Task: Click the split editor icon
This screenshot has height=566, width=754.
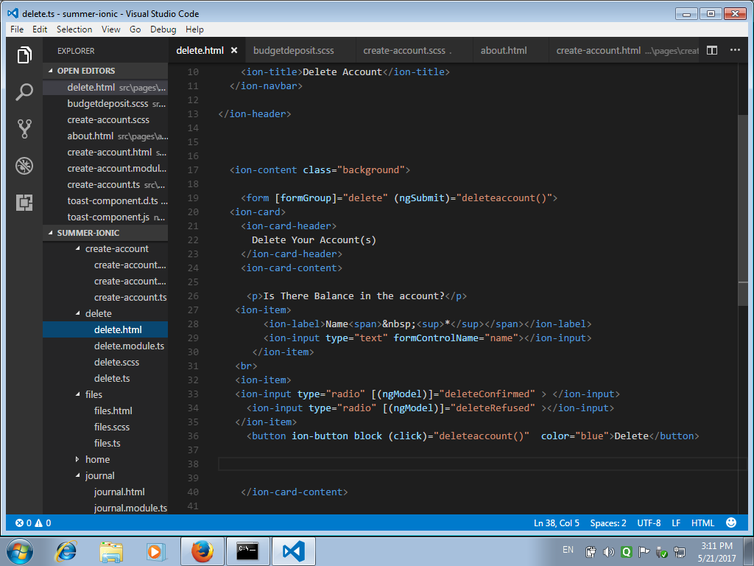Action: pos(712,51)
